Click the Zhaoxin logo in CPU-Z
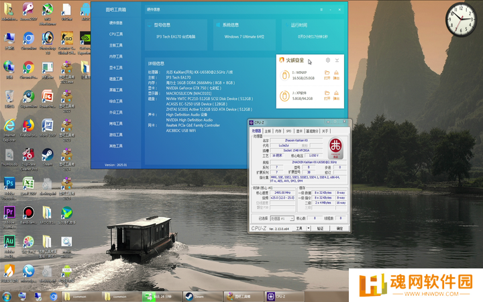This screenshot has width=483, height=302. click(x=335, y=148)
